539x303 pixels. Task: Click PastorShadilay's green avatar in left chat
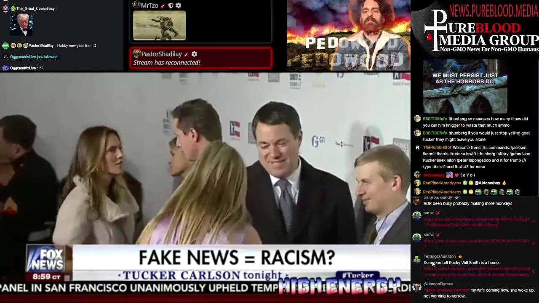pyautogui.click(x=5, y=45)
